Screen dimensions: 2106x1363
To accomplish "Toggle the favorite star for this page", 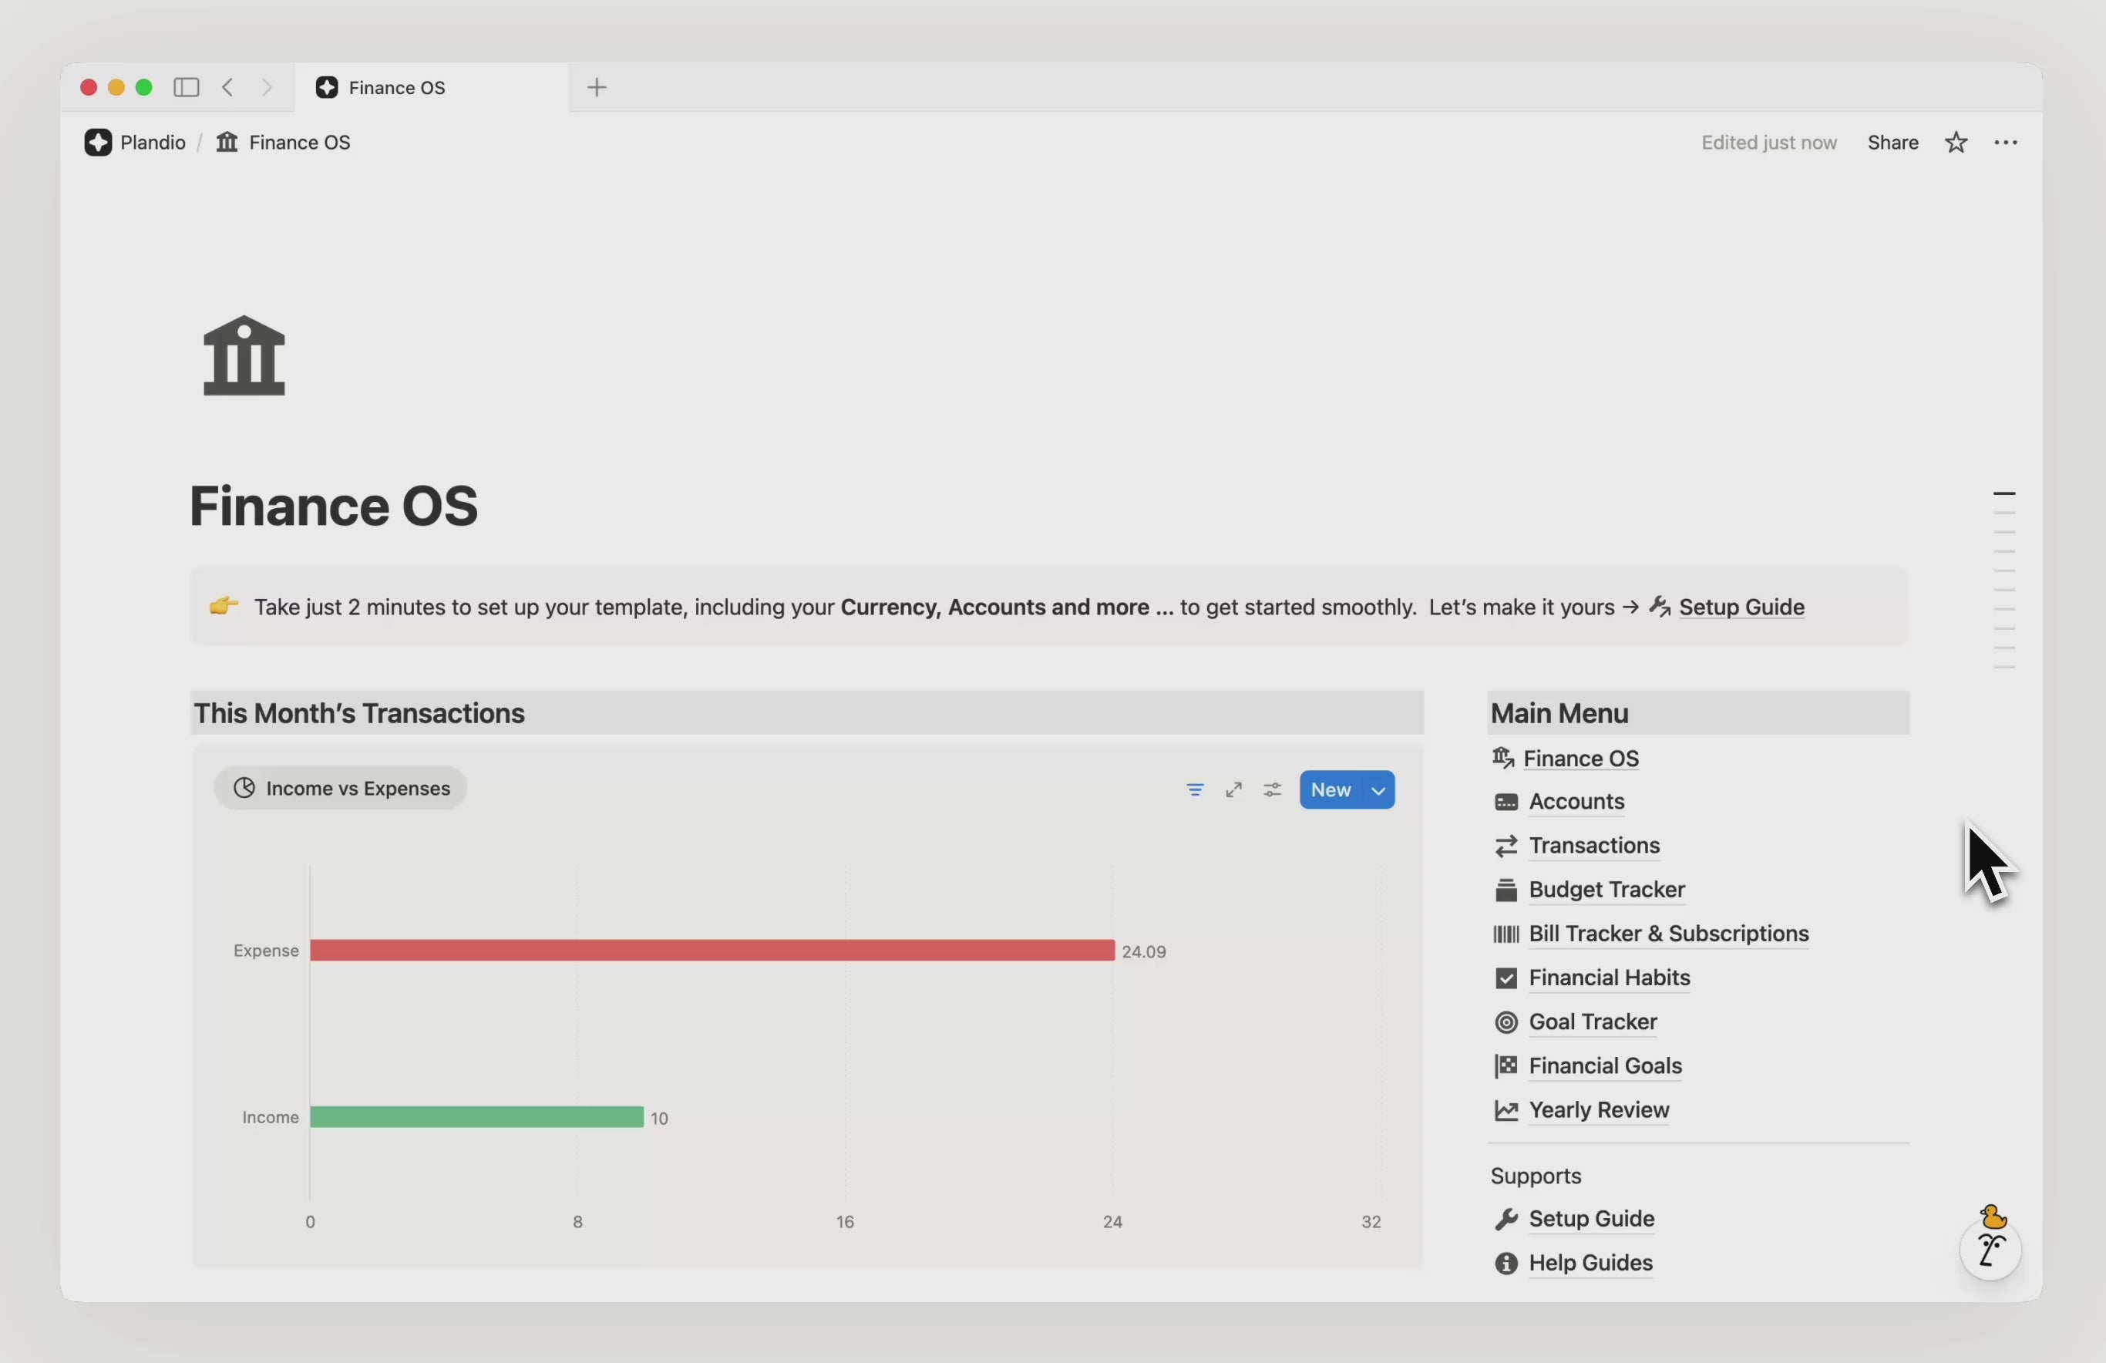I will coord(1956,142).
